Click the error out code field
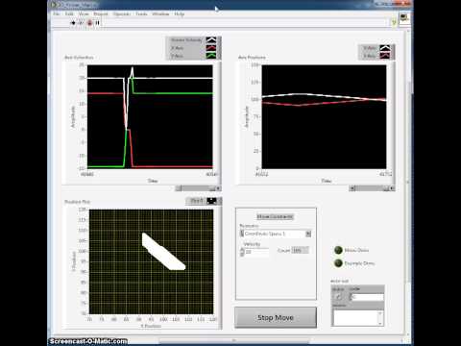The width and height of the screenshot is (461, 346). (x=367, y=297)
